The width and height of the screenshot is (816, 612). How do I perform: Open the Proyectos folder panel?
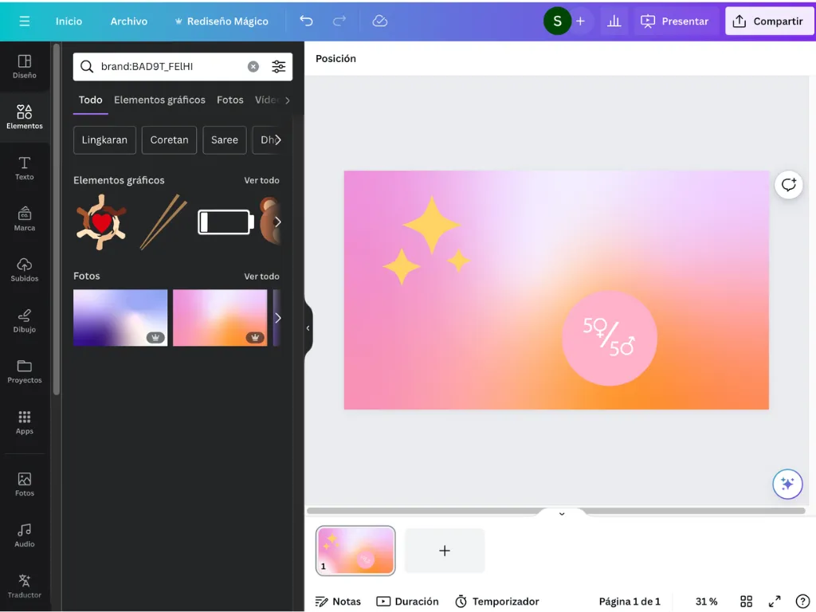tap(25, 371)
